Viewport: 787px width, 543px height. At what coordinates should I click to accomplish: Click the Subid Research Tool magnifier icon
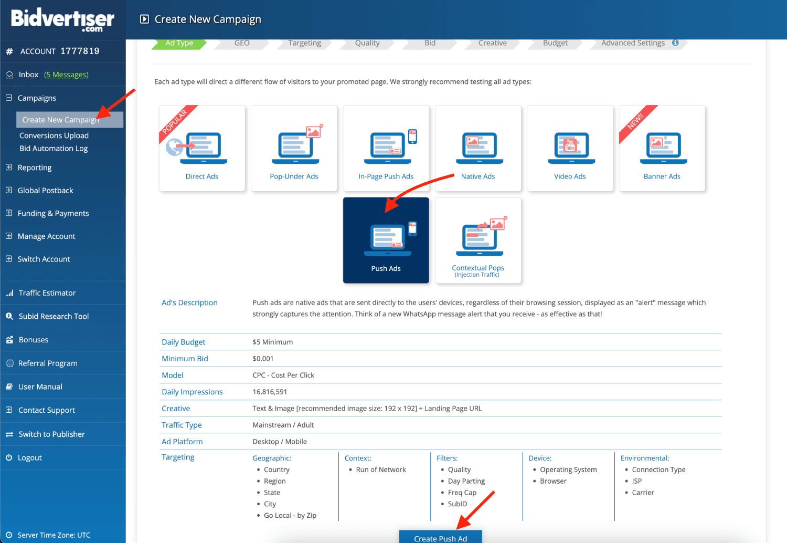tap(9, 316)
